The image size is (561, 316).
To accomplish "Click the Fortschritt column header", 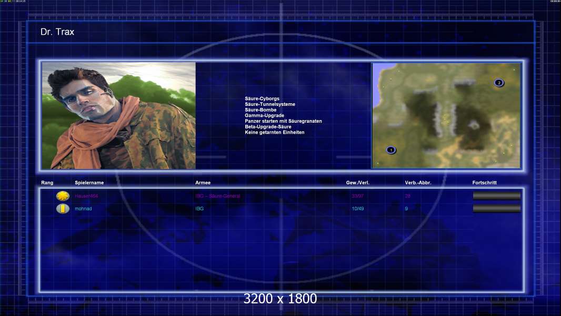I will (x=485, y=183).
